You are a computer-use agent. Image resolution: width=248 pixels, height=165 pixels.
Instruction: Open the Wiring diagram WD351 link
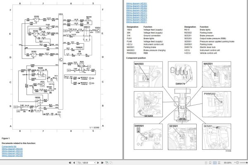(136, 3)
